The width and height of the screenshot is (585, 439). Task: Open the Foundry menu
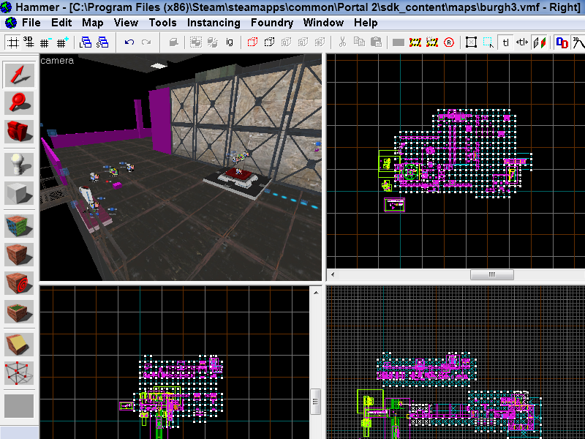click(272, 23)
